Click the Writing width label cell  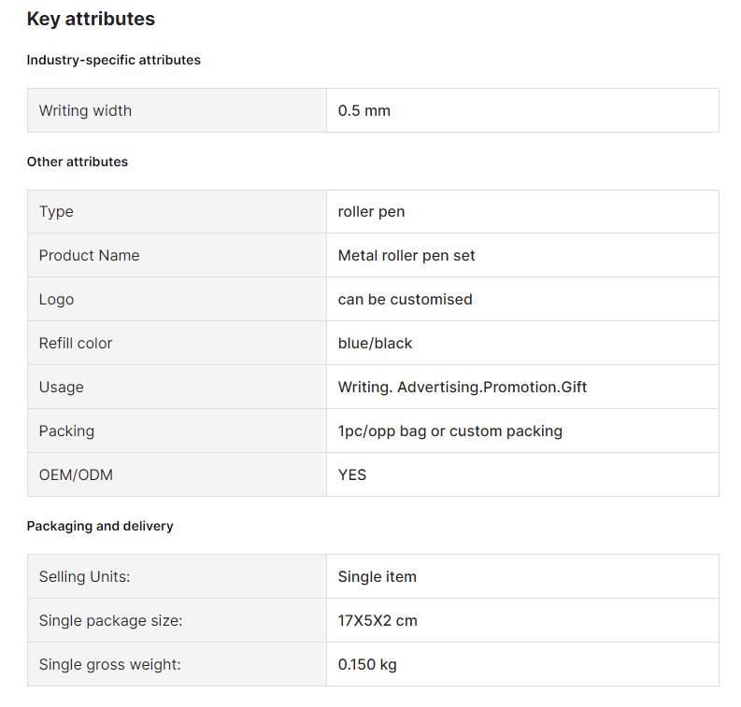click(177, 110)
